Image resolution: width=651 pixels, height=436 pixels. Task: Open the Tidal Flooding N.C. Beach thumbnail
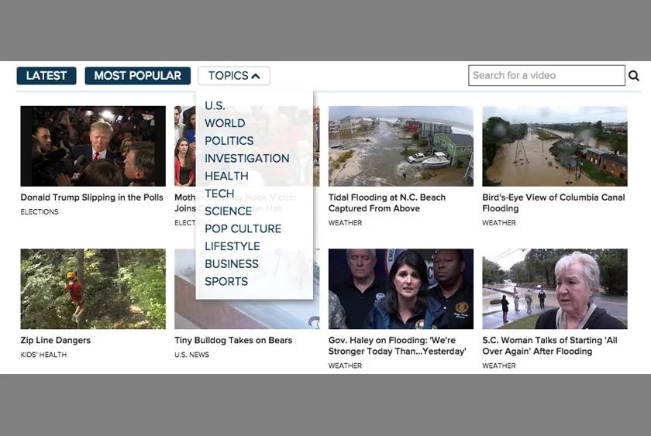click(401, 146)
